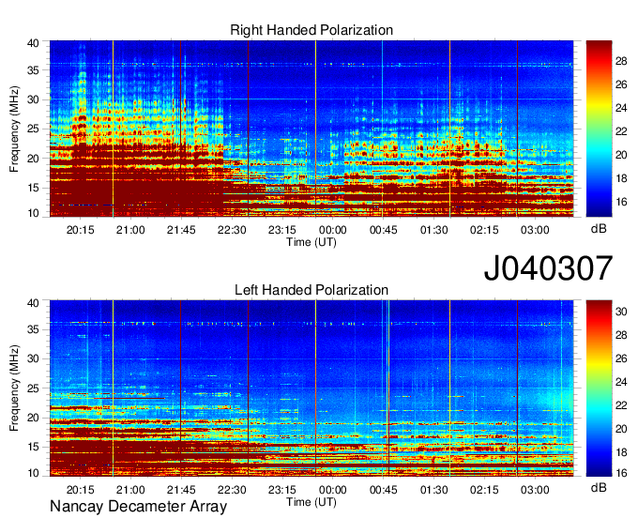Click the 18 dB value on Right Handed colorbar
This screenshot has height=518, width=638.
[x=621, y=178]
